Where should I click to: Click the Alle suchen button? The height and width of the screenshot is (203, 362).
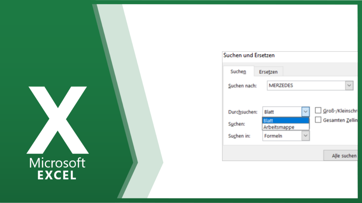pos(341,155)
